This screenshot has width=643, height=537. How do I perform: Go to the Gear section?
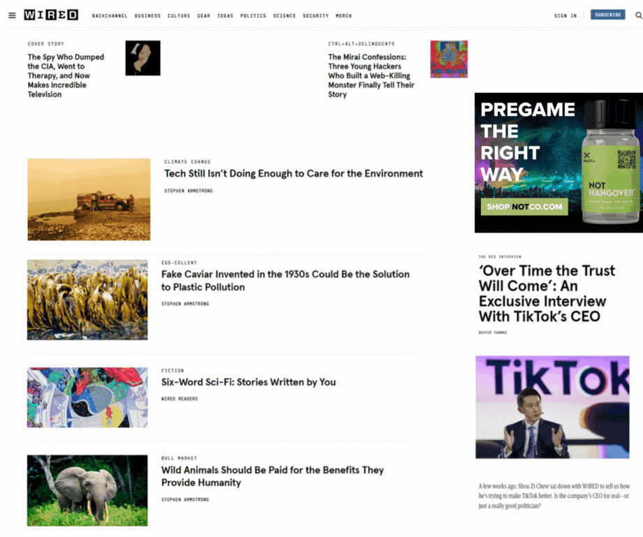[204, 16]
